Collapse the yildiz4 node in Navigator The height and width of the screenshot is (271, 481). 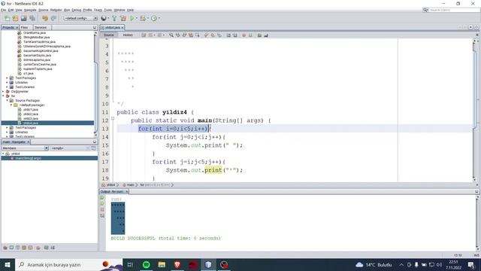(3, 154)
